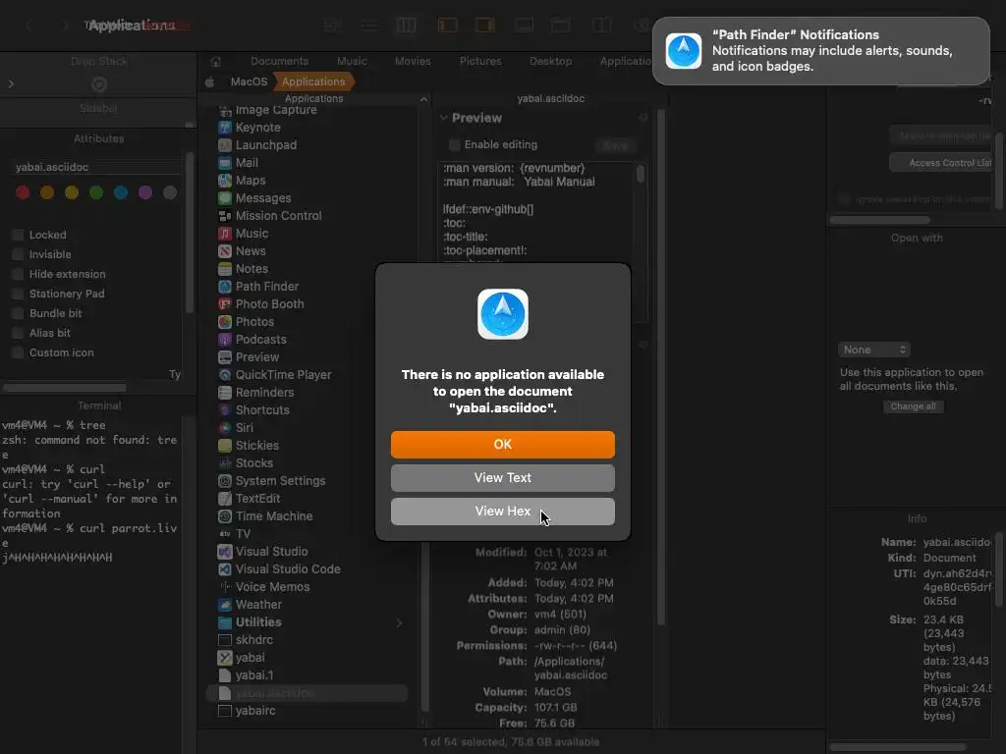Open the Movies favorites tab
The height and width of the screenshot is (754, 1006).
(x=413, y=62)
